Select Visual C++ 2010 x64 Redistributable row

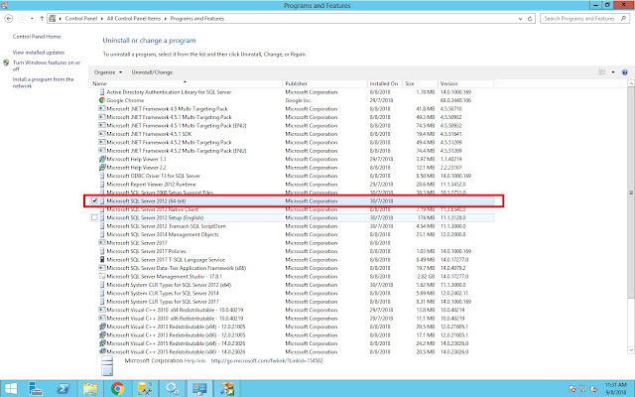click(292, 310)
